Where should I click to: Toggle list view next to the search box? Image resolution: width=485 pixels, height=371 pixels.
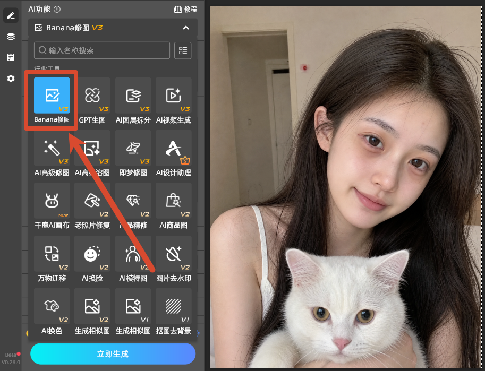pyautogui.click(x=183, y=50)
